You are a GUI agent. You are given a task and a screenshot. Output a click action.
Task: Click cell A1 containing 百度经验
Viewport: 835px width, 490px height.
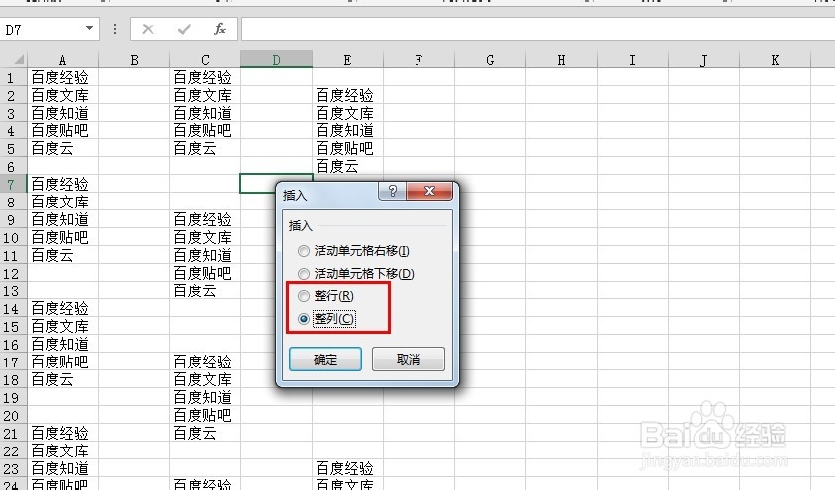63,77
